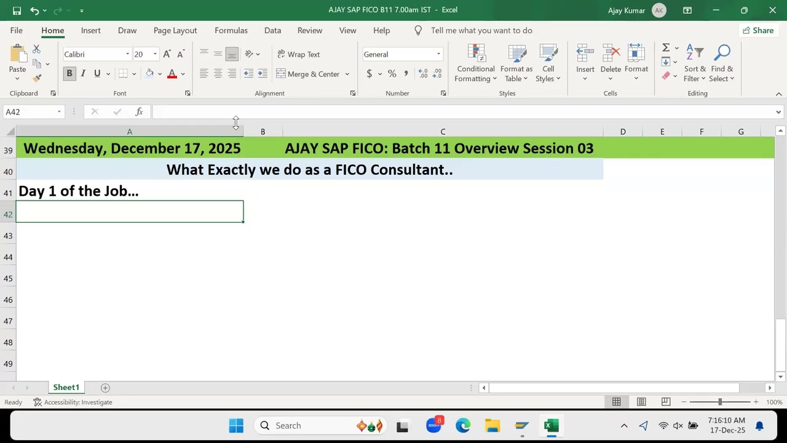
Task: Click the Copy icon in Clipboard group
Action: 37,63
